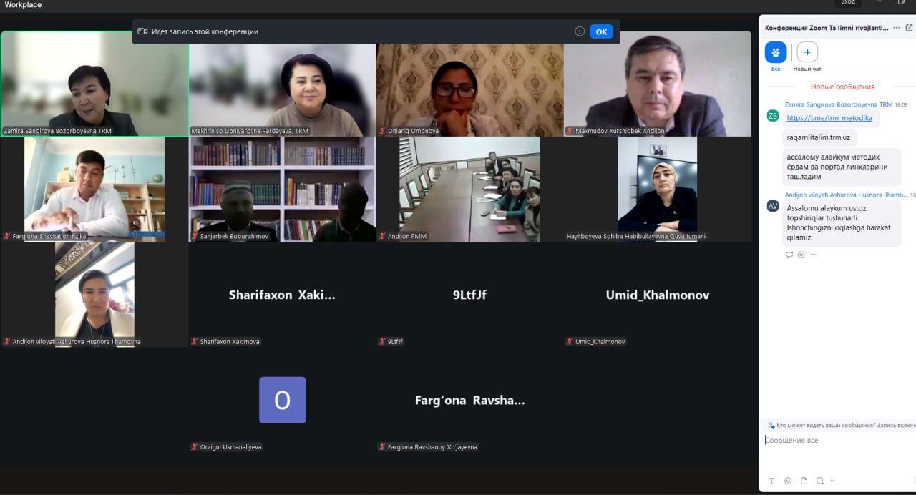Open the t.me/trm_metodika link

(x=829, y=118)
